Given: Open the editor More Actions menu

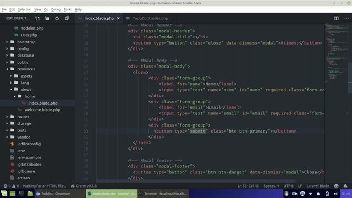Looking at the screenshot, I should [346, 18].
